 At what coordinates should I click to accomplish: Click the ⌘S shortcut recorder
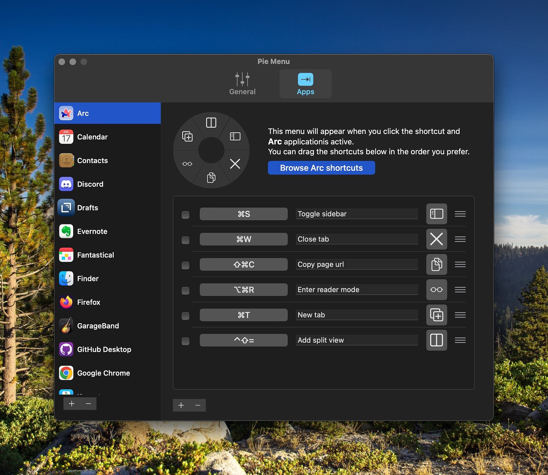[244, 214]
